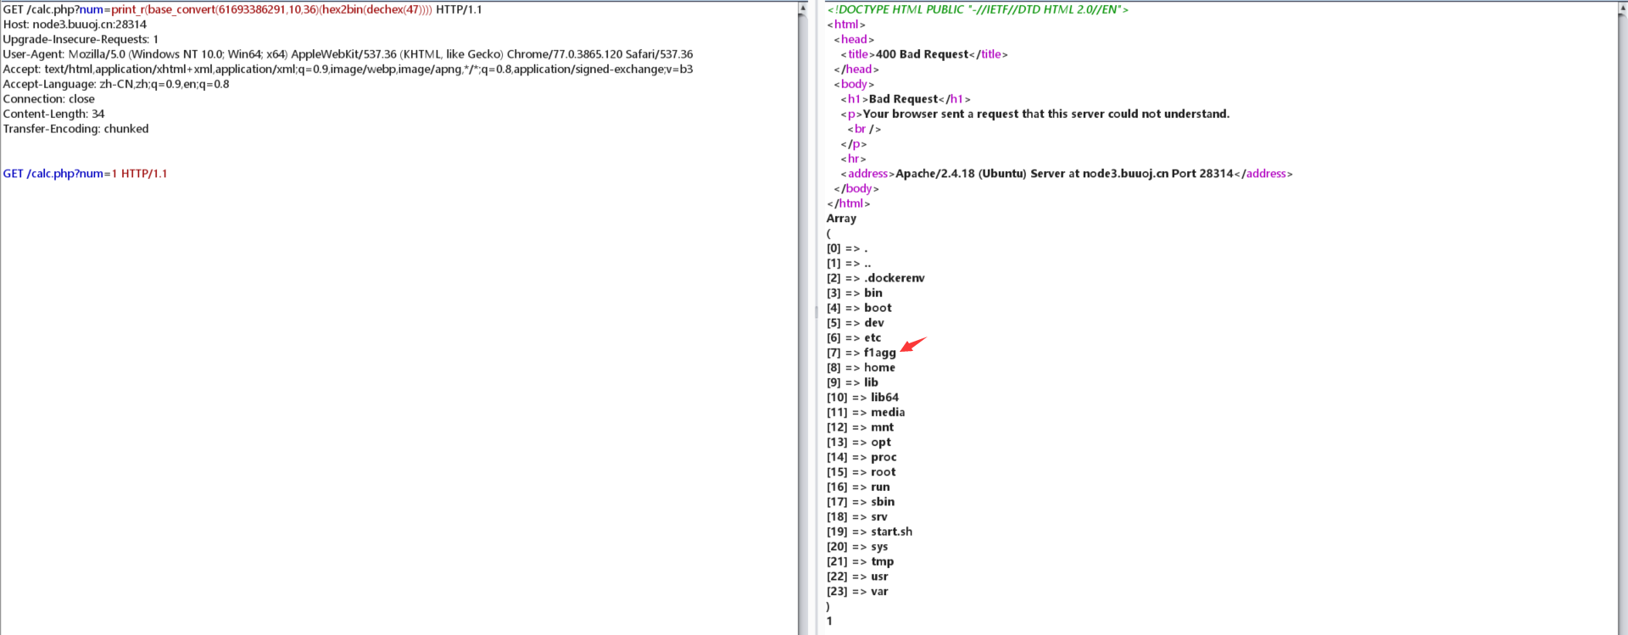
Task: Click the [12] => mnt entry
Action: (x=861, y=427)
